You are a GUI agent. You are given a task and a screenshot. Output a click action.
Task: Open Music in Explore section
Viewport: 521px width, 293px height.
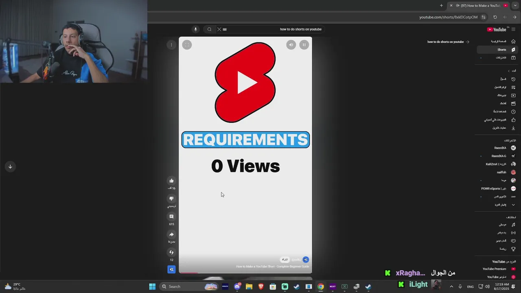[x=497, y=225]
